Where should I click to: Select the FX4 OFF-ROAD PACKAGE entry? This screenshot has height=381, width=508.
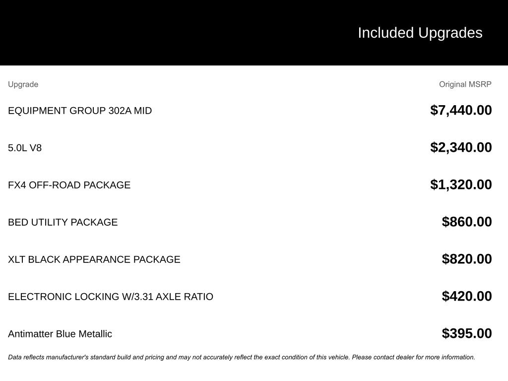pos(69,185)
